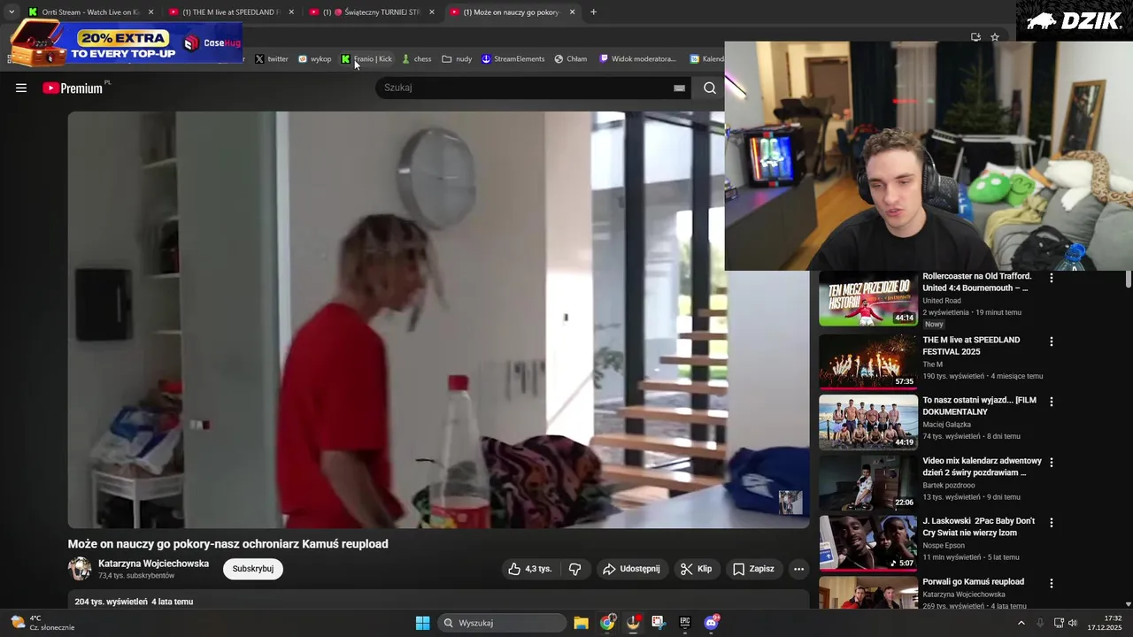Image resolution: width=1133 pixels, height=637 pixels.
Task: Open options menu for To nasz ostatni wyjazd
Action: point(1052,402)
